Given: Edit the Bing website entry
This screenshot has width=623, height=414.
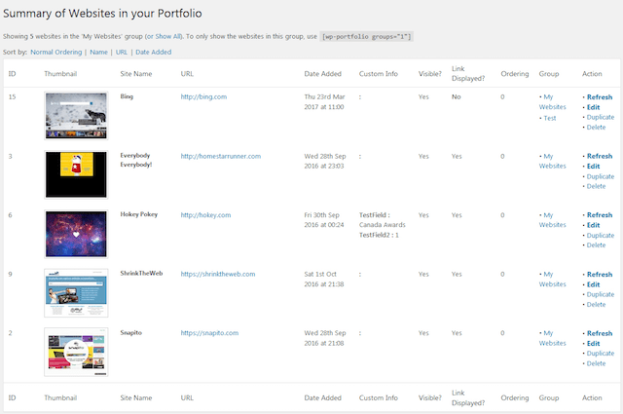Looking at the screenshot, I should (593, 107).
